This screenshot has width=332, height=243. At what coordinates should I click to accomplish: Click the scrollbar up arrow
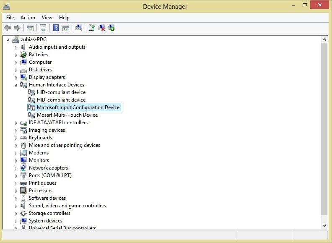[324, 39]
